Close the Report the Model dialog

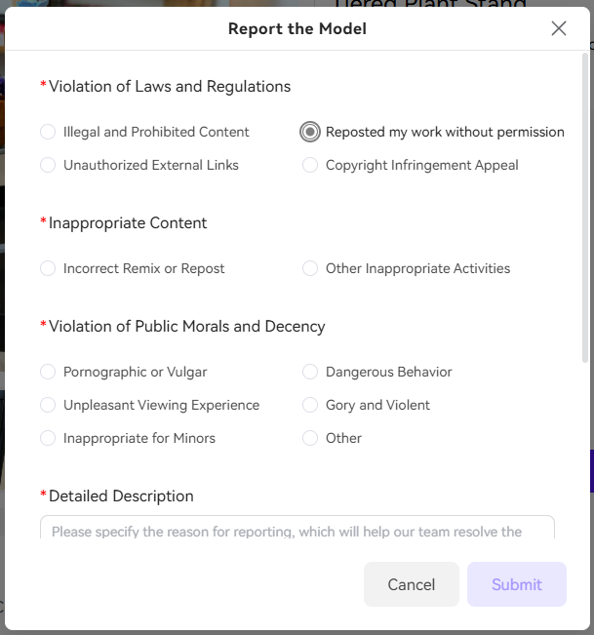click(558, 28)
